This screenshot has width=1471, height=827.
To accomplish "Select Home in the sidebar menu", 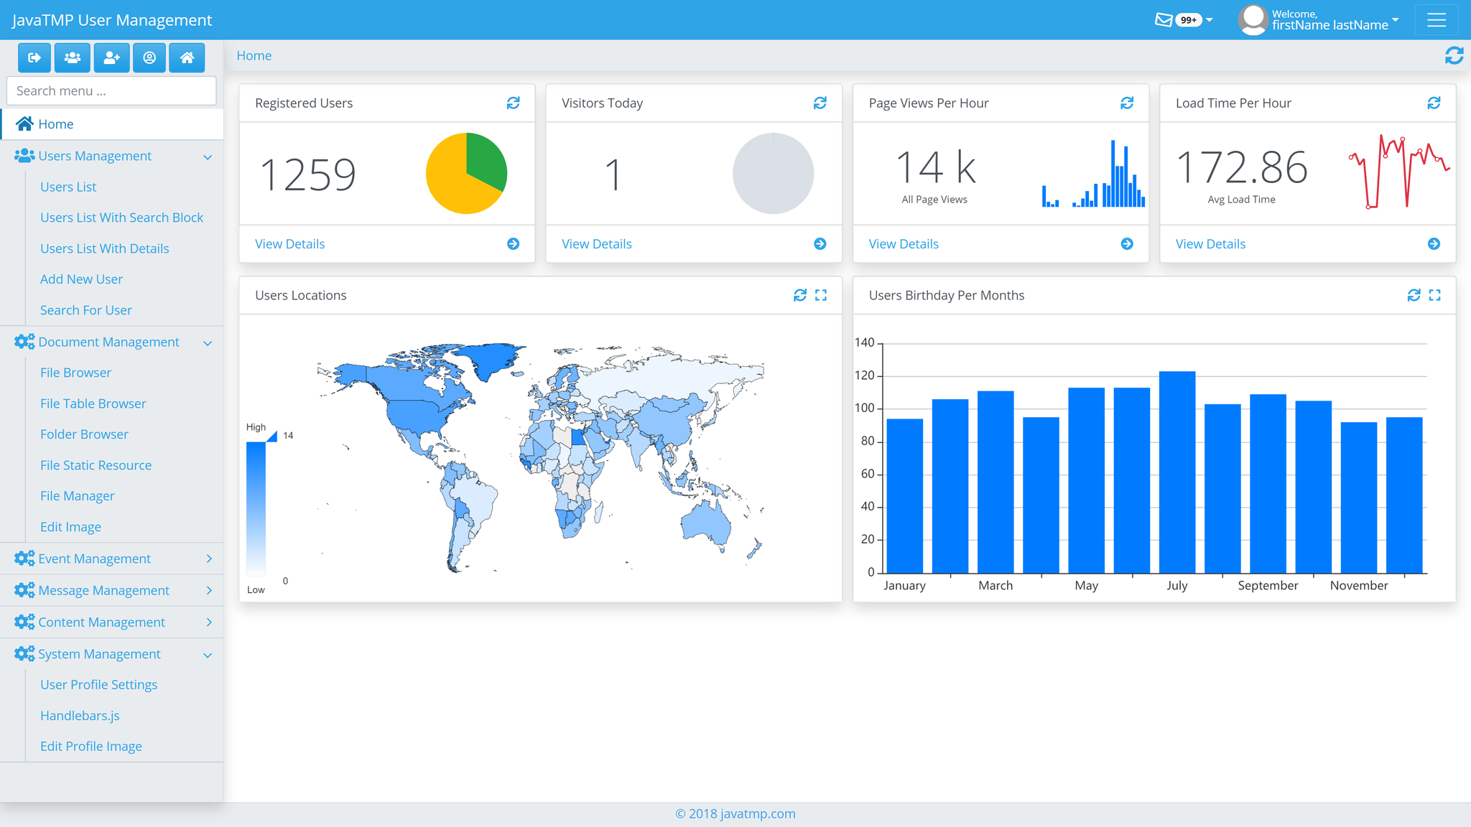I will [x=112, y=124].
